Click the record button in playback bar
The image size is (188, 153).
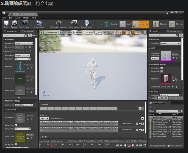pyautogui.click(x=129, y=145)
